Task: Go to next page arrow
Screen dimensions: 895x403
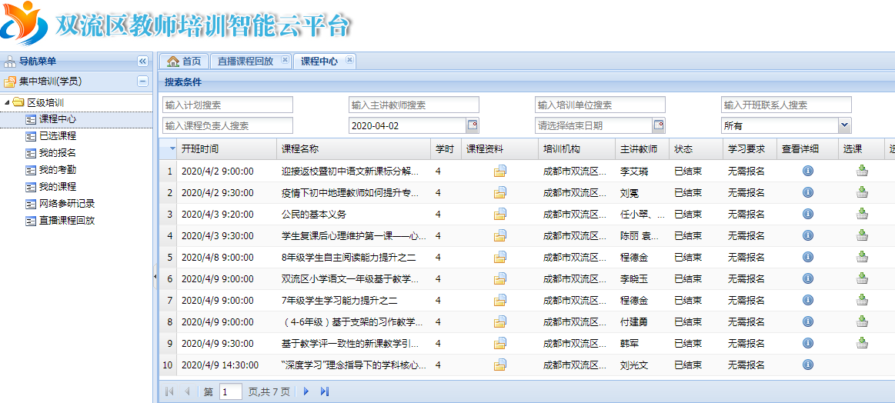Action: coord(306,392)
